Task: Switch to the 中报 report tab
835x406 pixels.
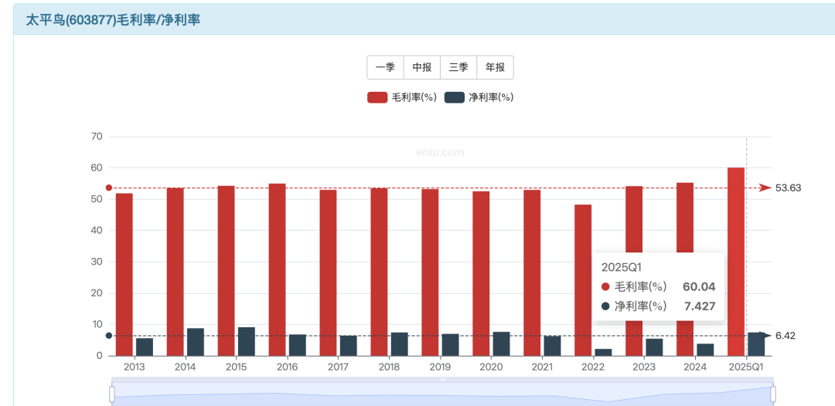Action: (422, 67)
